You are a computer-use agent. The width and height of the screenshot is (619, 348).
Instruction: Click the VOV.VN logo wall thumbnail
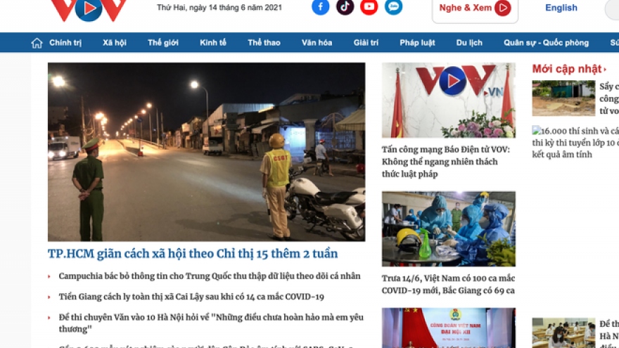coord(449,101)
